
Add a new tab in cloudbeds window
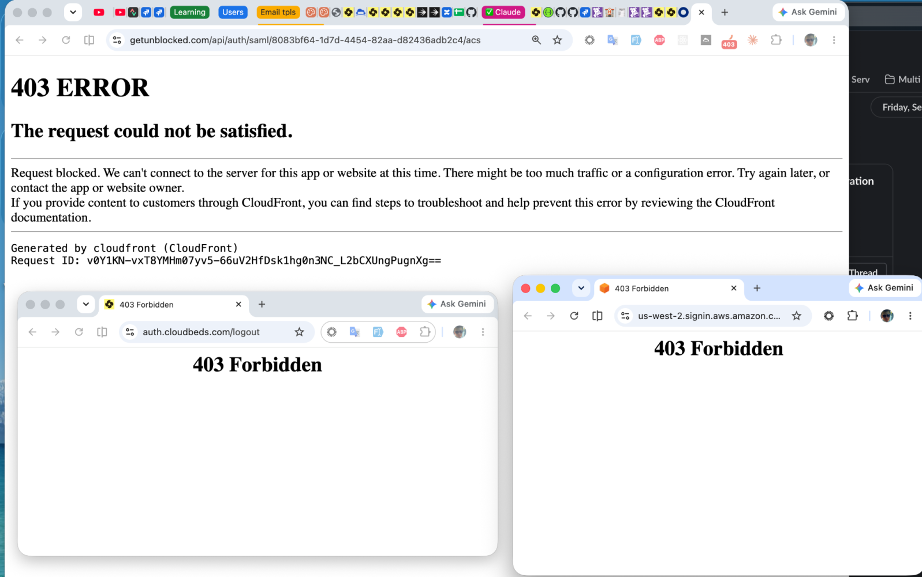(x=262, y=304)
